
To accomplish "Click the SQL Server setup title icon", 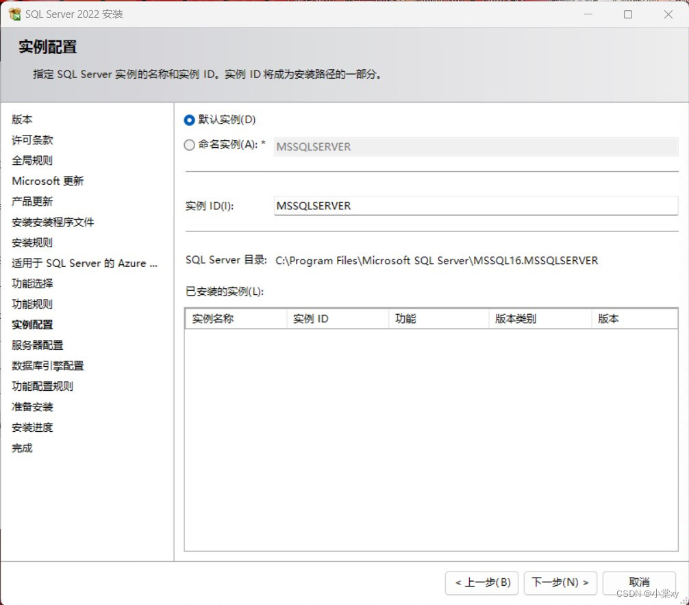I will pyautogui.click(x=14, y=14).
